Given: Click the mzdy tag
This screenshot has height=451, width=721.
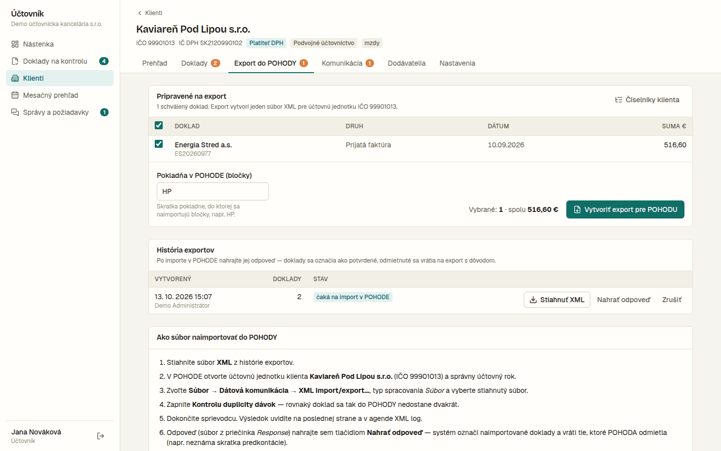Looking at the screenshot, I should [x=372, y=43].
